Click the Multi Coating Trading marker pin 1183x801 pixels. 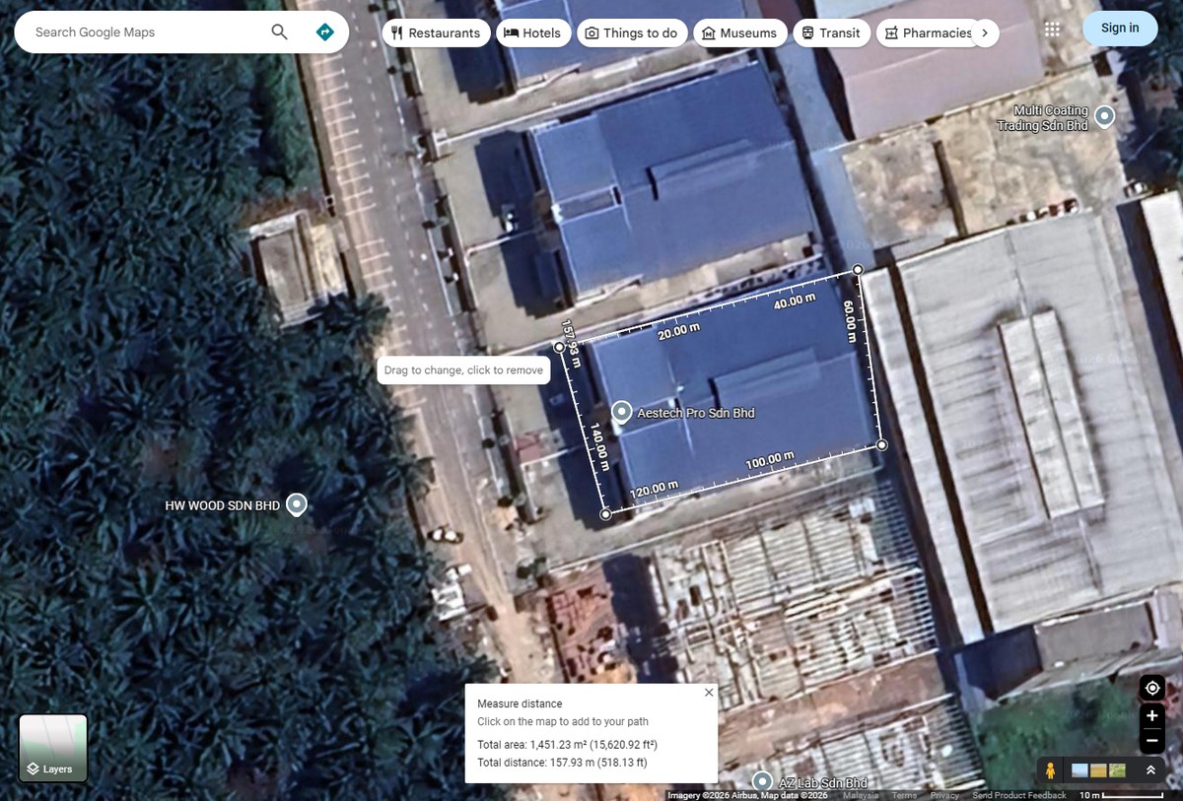(1105, 116)
